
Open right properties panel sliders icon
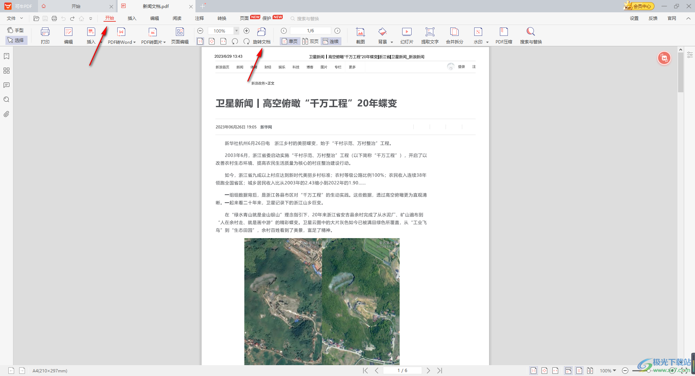pos(690,55)
